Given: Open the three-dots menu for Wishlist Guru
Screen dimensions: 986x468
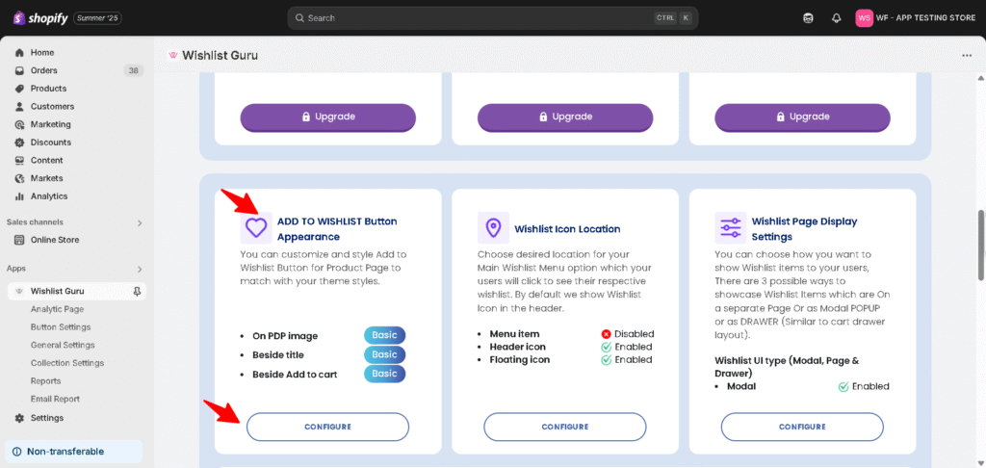Looking at the screenshot, I should pyautogui.click(x=967, y=55).
